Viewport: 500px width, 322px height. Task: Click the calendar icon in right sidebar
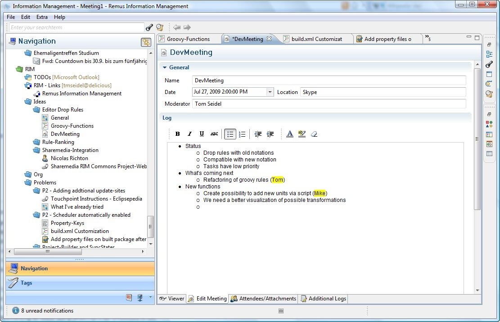coord(489,134)
